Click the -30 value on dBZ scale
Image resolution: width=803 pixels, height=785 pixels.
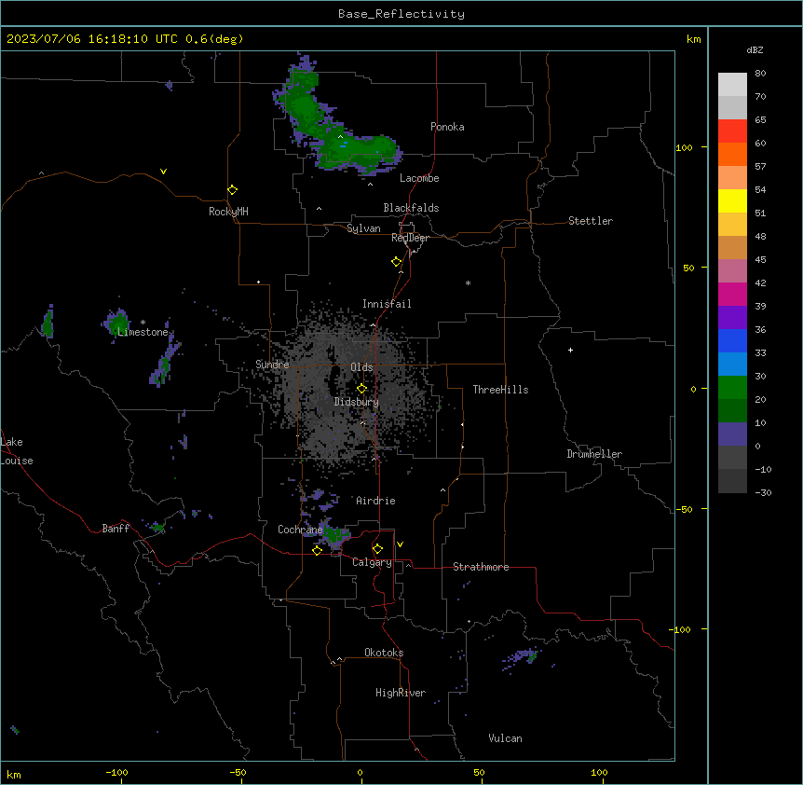tap(763, 492)
